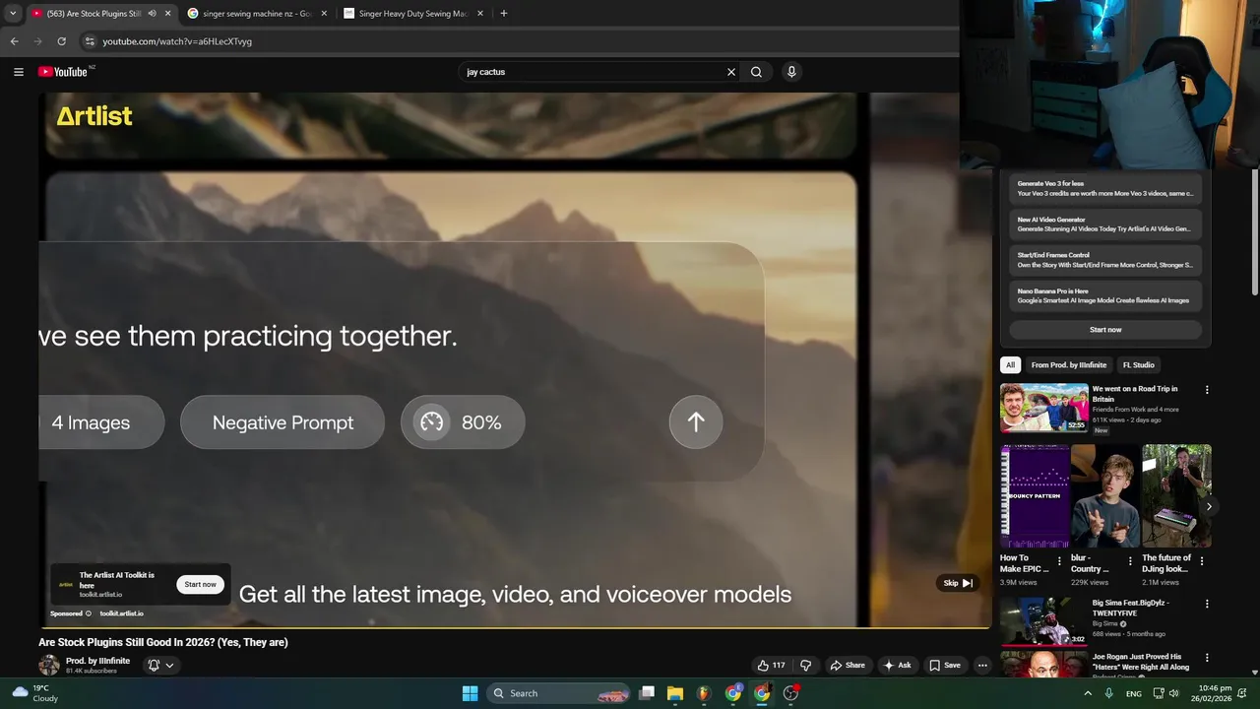Open options for 'Joe Rogan Just Proved' video
Screen dimensions: 1260x709
pos(1207,658)
